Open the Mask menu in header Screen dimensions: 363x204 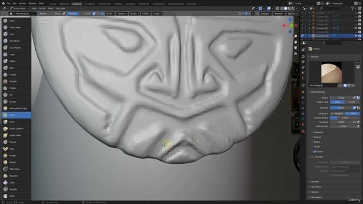(x=50, y=8)
